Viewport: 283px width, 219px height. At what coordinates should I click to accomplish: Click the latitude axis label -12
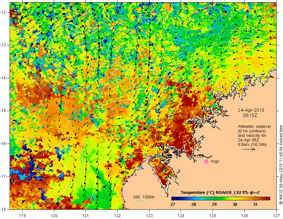click(x=4, y=12)
